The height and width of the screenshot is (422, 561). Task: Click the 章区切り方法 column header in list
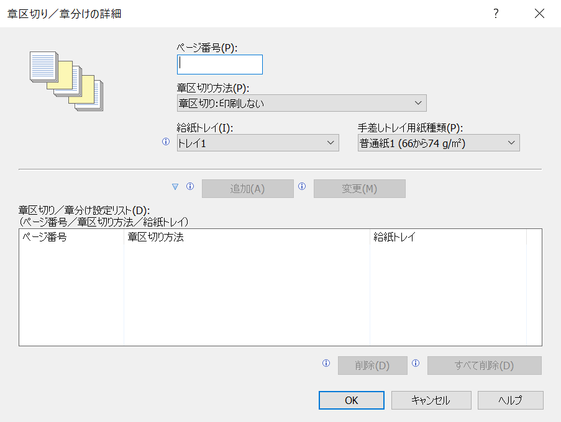[247, 237]
